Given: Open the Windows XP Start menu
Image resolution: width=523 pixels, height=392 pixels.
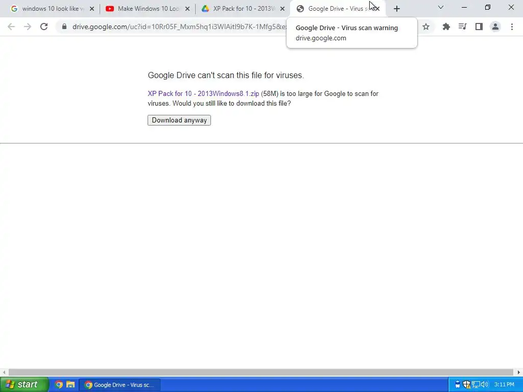Looking at the screenshot, I should click(24, 385).
